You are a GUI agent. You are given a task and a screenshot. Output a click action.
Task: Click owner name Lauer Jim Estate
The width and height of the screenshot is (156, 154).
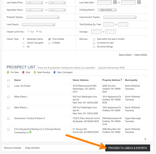22,86
